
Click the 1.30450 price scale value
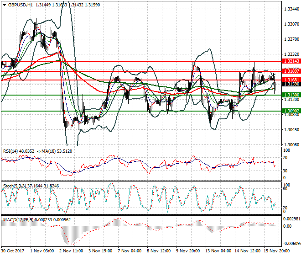[x=291, y=129]
